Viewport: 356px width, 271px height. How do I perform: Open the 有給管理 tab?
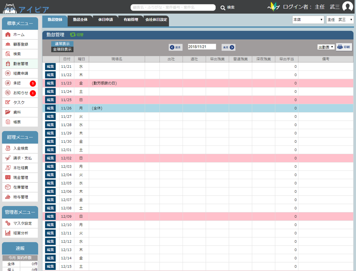tap(131, 20)
